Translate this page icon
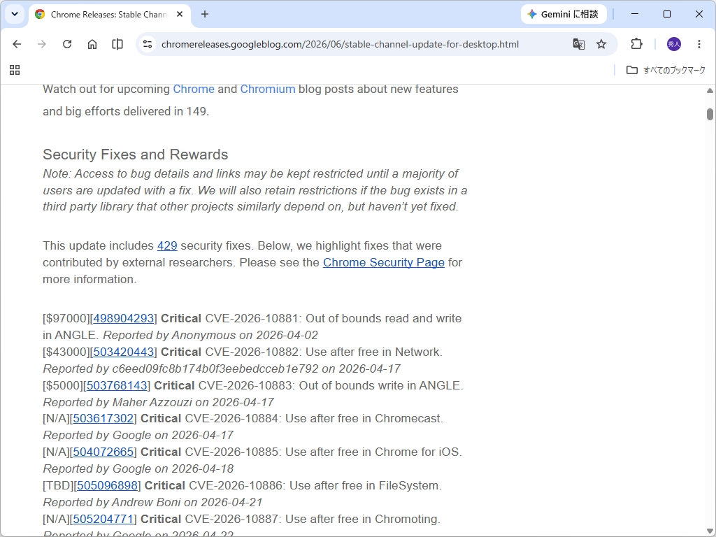The height and width of the screenshot is (537, 716). [578, 44]
